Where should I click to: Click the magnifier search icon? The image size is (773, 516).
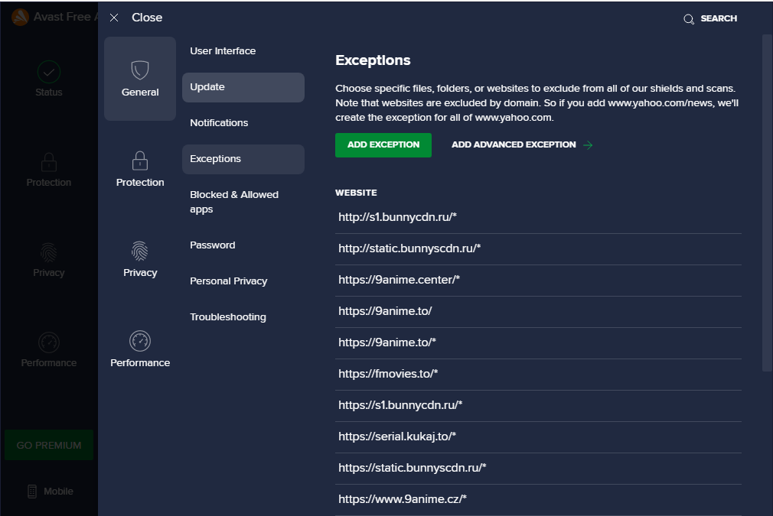pyautogui.click(x=689, y=19)
